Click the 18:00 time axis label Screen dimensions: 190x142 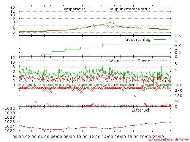pos(133,137)
